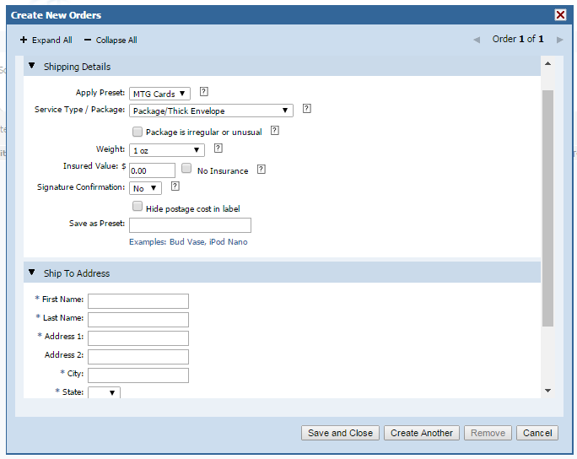Click the Expand All plus icon
This screenshot has width=577, height=459.
(x=24, y=40)
